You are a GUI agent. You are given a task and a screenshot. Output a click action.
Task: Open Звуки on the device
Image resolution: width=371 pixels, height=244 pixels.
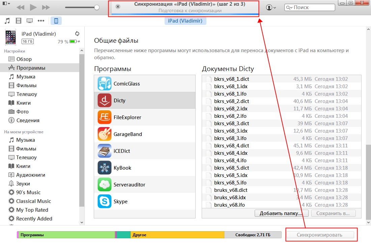(x=40, y=183)
